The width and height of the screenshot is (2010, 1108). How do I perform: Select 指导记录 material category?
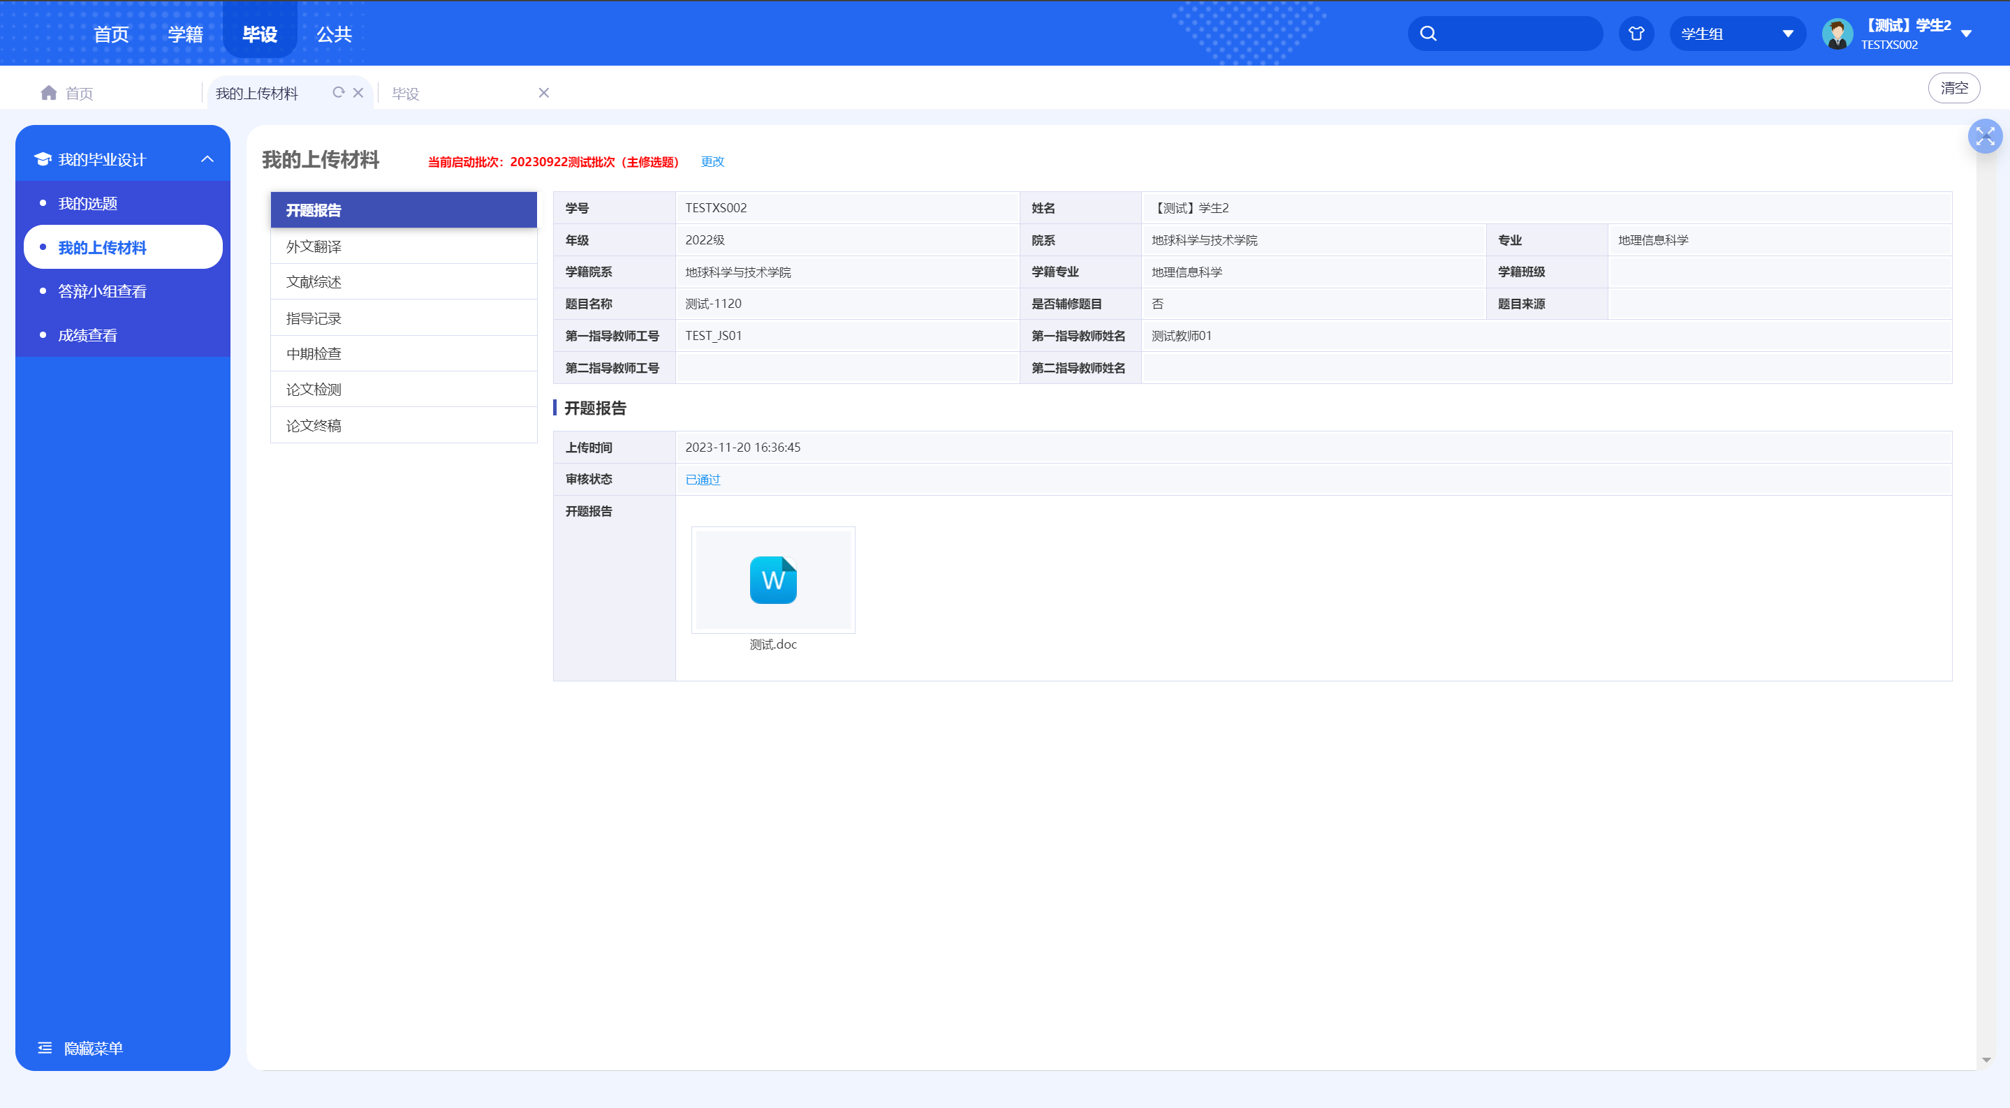pos(404,318)
